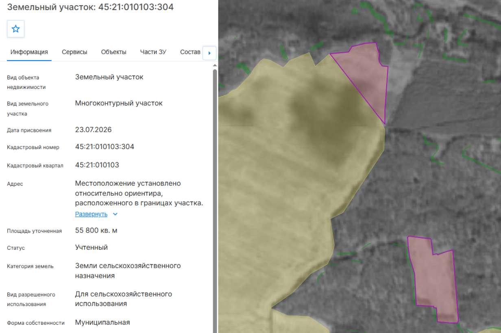Click the assignment date 23.07.2026
The image size is (501, 333).
93,130
